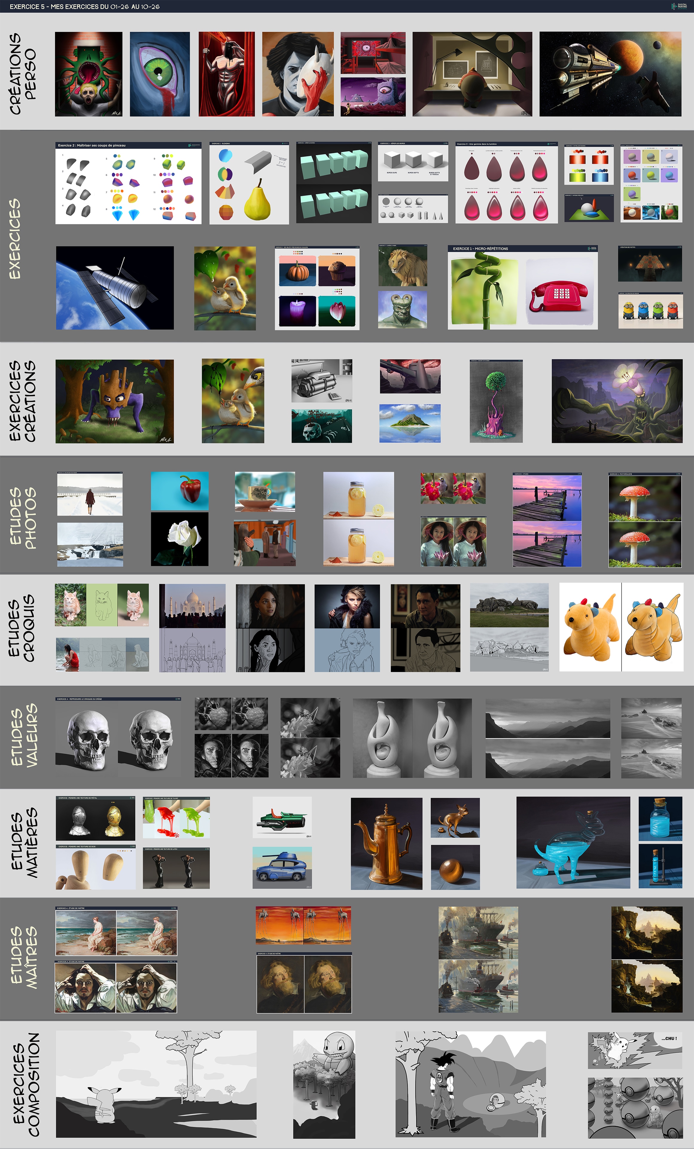Select the cave landscape master study
Screen dimensions: 694x1149
647,959
